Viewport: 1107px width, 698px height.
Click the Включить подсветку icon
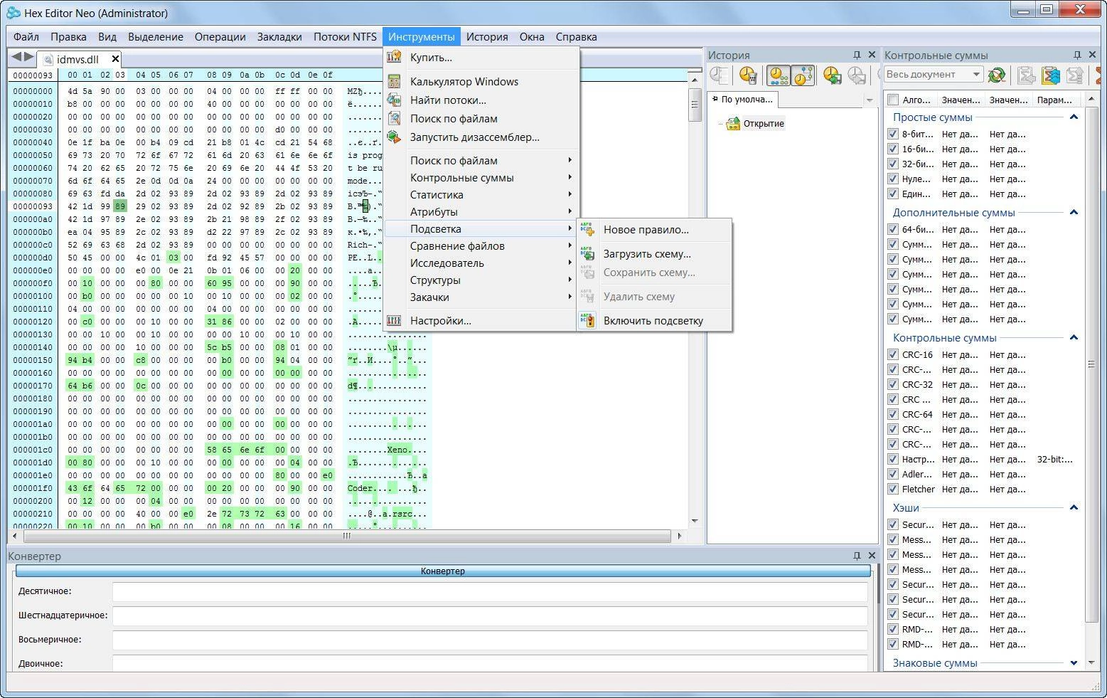tap(587, 320)
